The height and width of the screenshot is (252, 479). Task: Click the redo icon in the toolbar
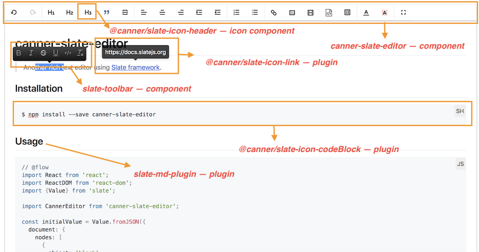(33, 13)
